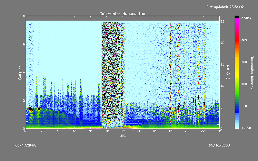258x161 pixels.
Task: Click the 'AGL (km)' axis label
Action: pos(20,72)
